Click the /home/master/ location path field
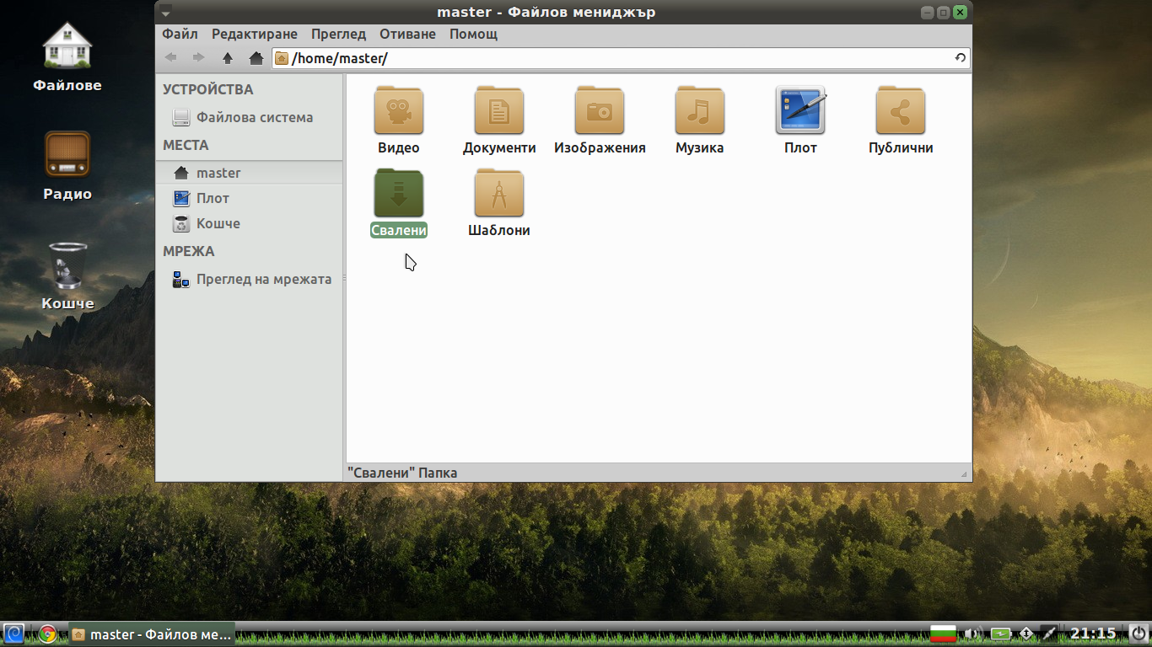The height and width of the screenshot is (647, 1152). pos(622,58)
